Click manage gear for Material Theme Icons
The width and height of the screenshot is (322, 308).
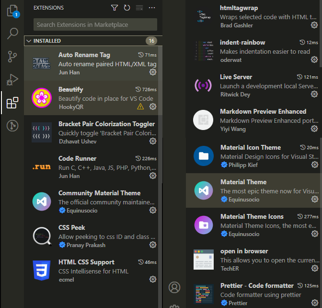tap(315, 234)
